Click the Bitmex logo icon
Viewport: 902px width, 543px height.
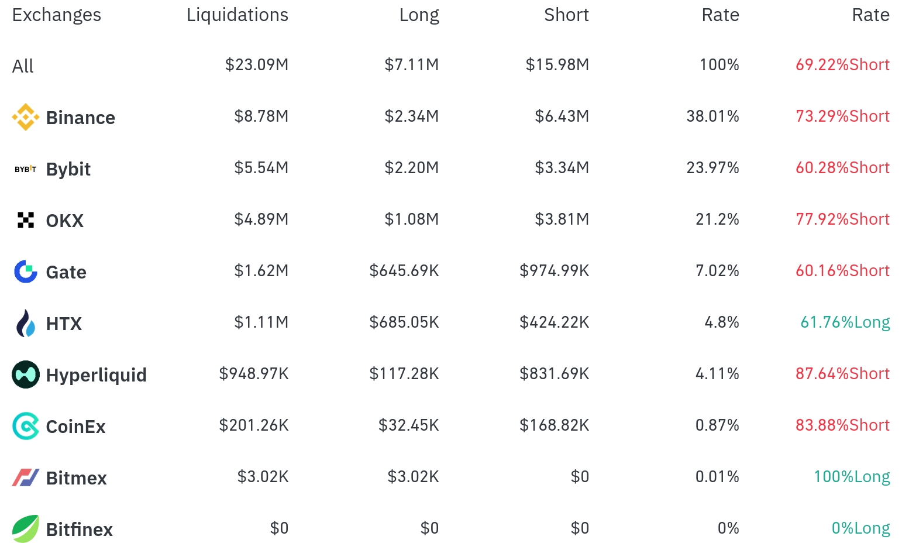click(26, 477)
